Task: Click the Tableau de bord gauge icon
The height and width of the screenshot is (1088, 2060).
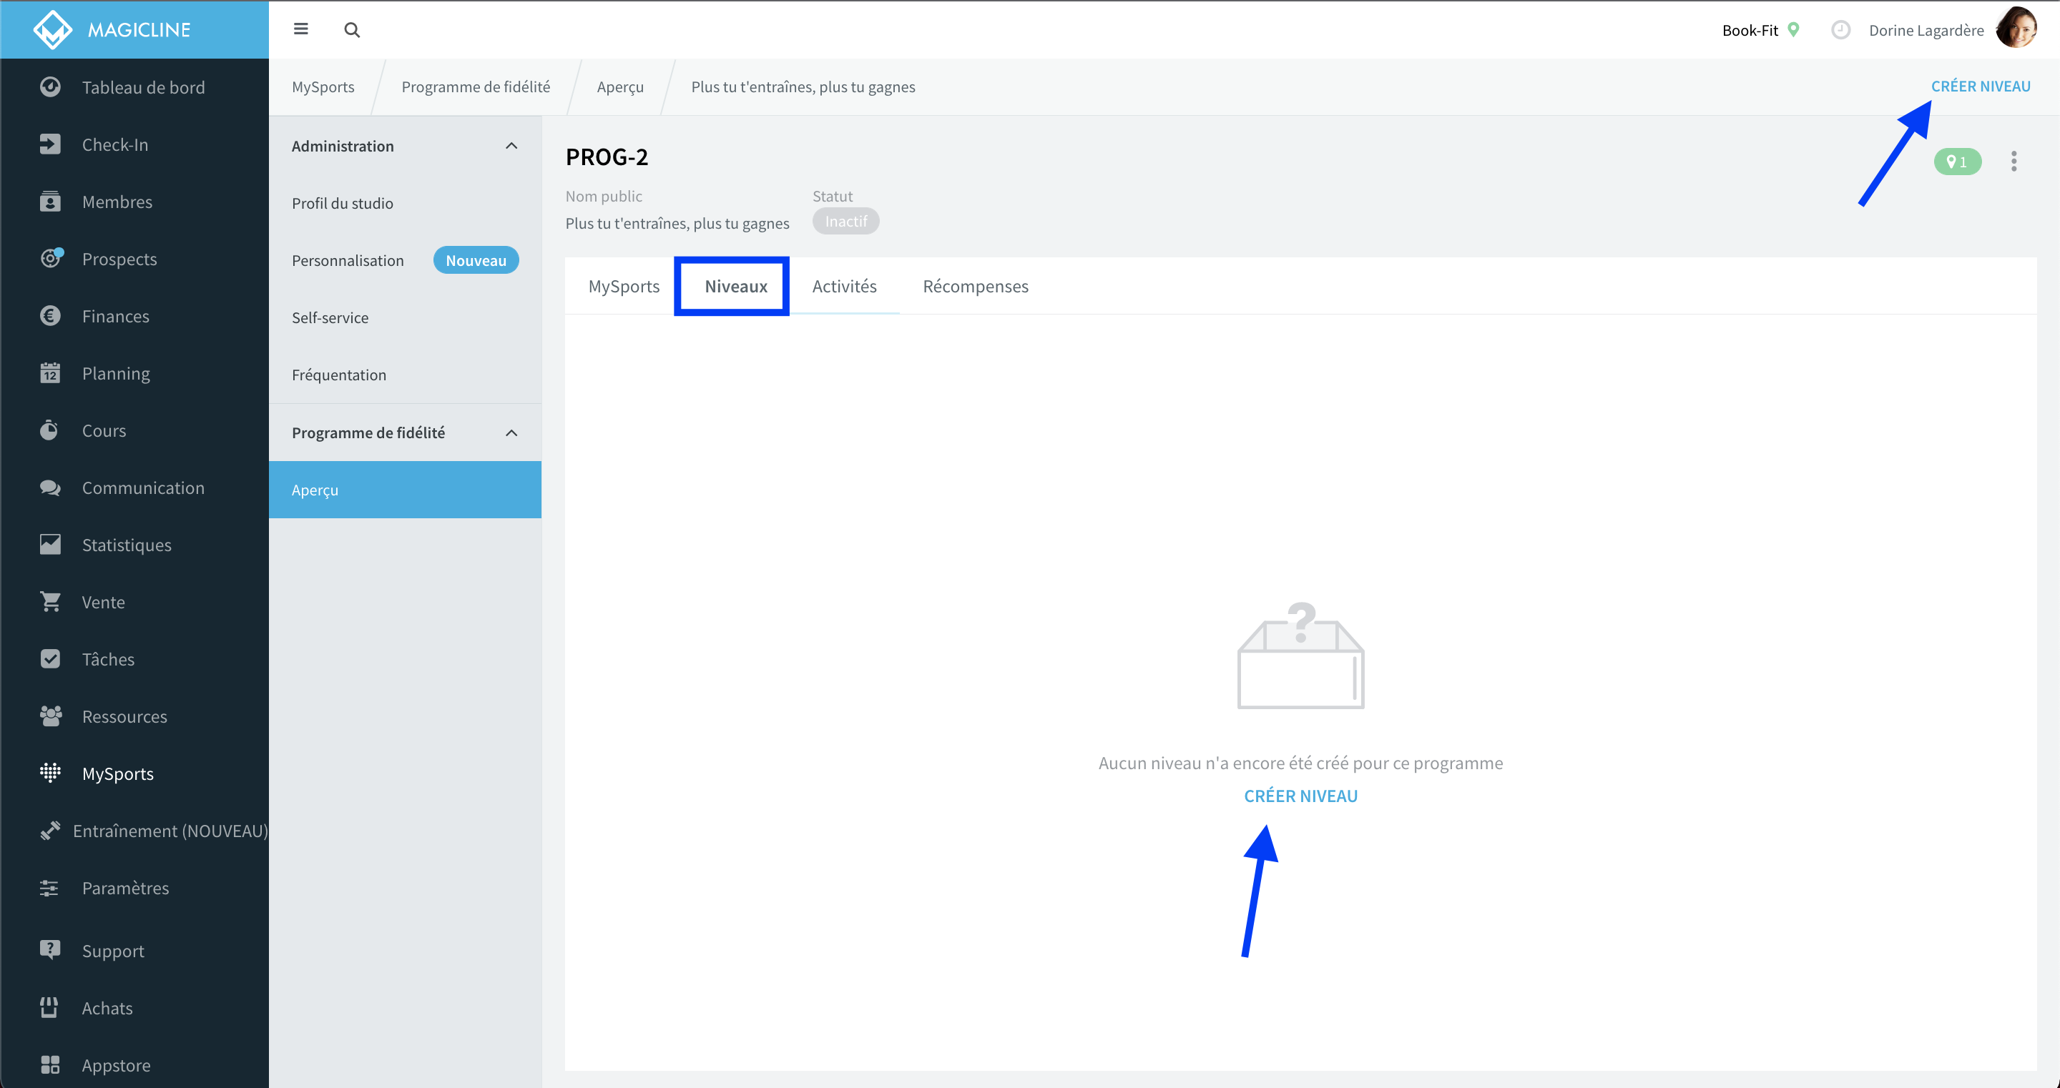Action: 50,87
